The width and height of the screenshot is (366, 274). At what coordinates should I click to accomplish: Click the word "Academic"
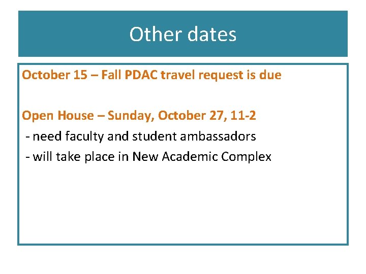pos(189,156)
